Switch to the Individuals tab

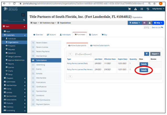point(65,35)
